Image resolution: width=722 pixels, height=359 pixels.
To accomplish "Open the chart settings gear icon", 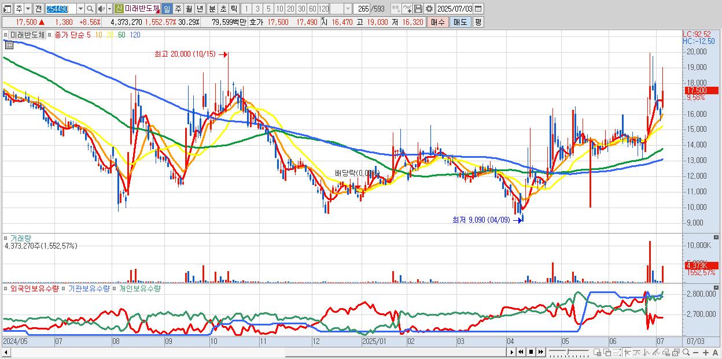I will tap(429, 9).
